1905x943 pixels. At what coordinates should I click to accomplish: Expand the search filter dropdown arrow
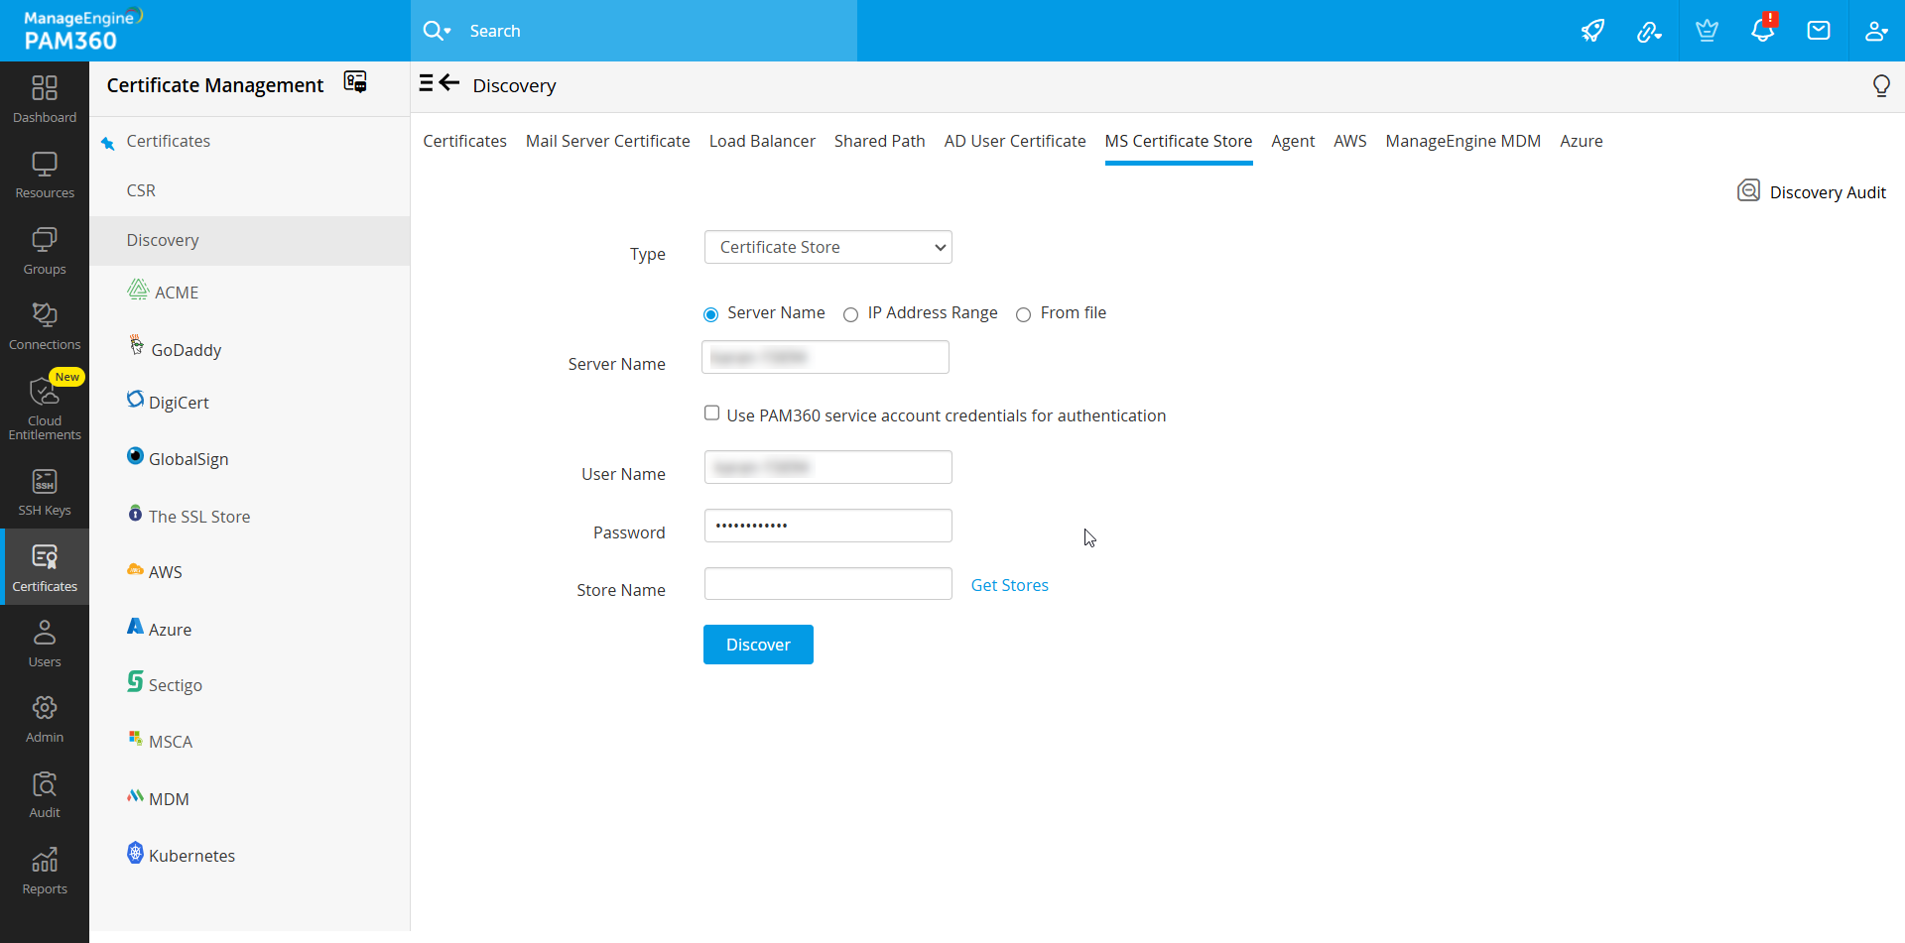point(447,32)
